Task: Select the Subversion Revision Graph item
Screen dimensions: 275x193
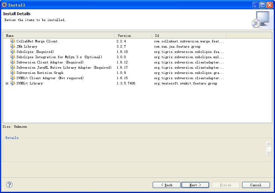Action: (x=40, y=73)
